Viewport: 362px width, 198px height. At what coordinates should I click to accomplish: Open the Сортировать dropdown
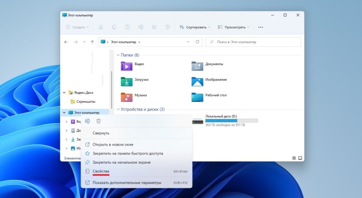(x=193, y=27)
